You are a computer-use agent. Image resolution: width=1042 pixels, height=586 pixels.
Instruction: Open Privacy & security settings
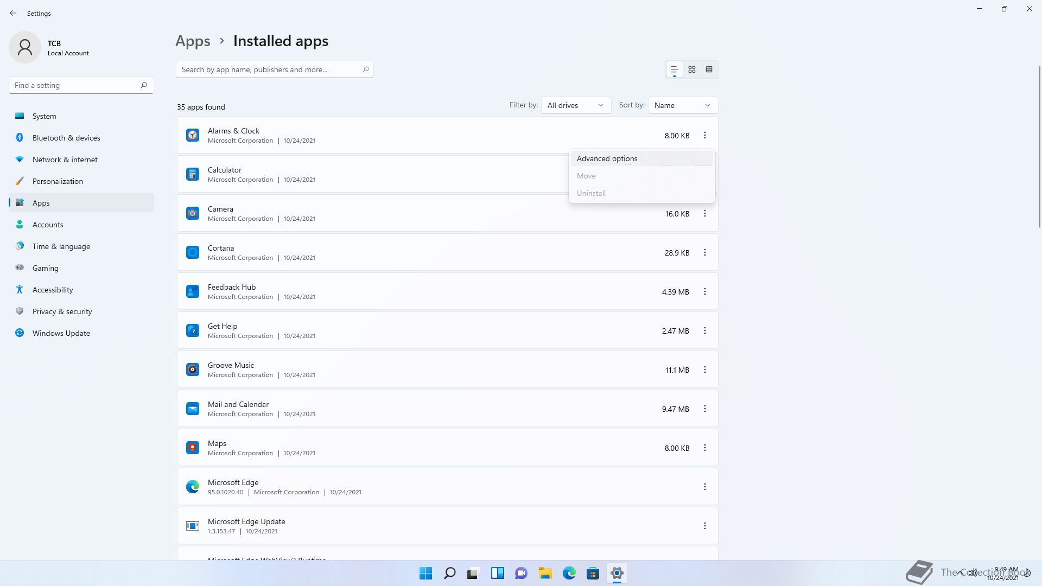pos(81,311)
